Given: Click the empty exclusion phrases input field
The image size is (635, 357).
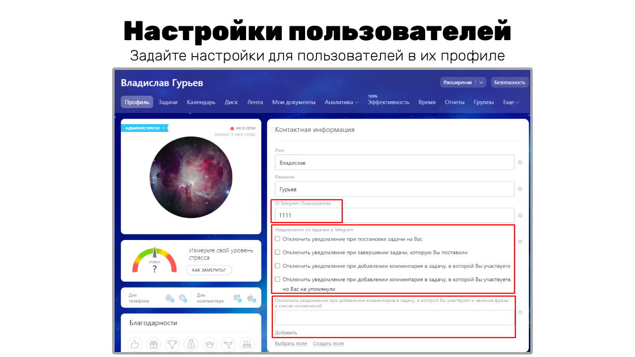Looking at the screenshot, I should coord(395,318).
